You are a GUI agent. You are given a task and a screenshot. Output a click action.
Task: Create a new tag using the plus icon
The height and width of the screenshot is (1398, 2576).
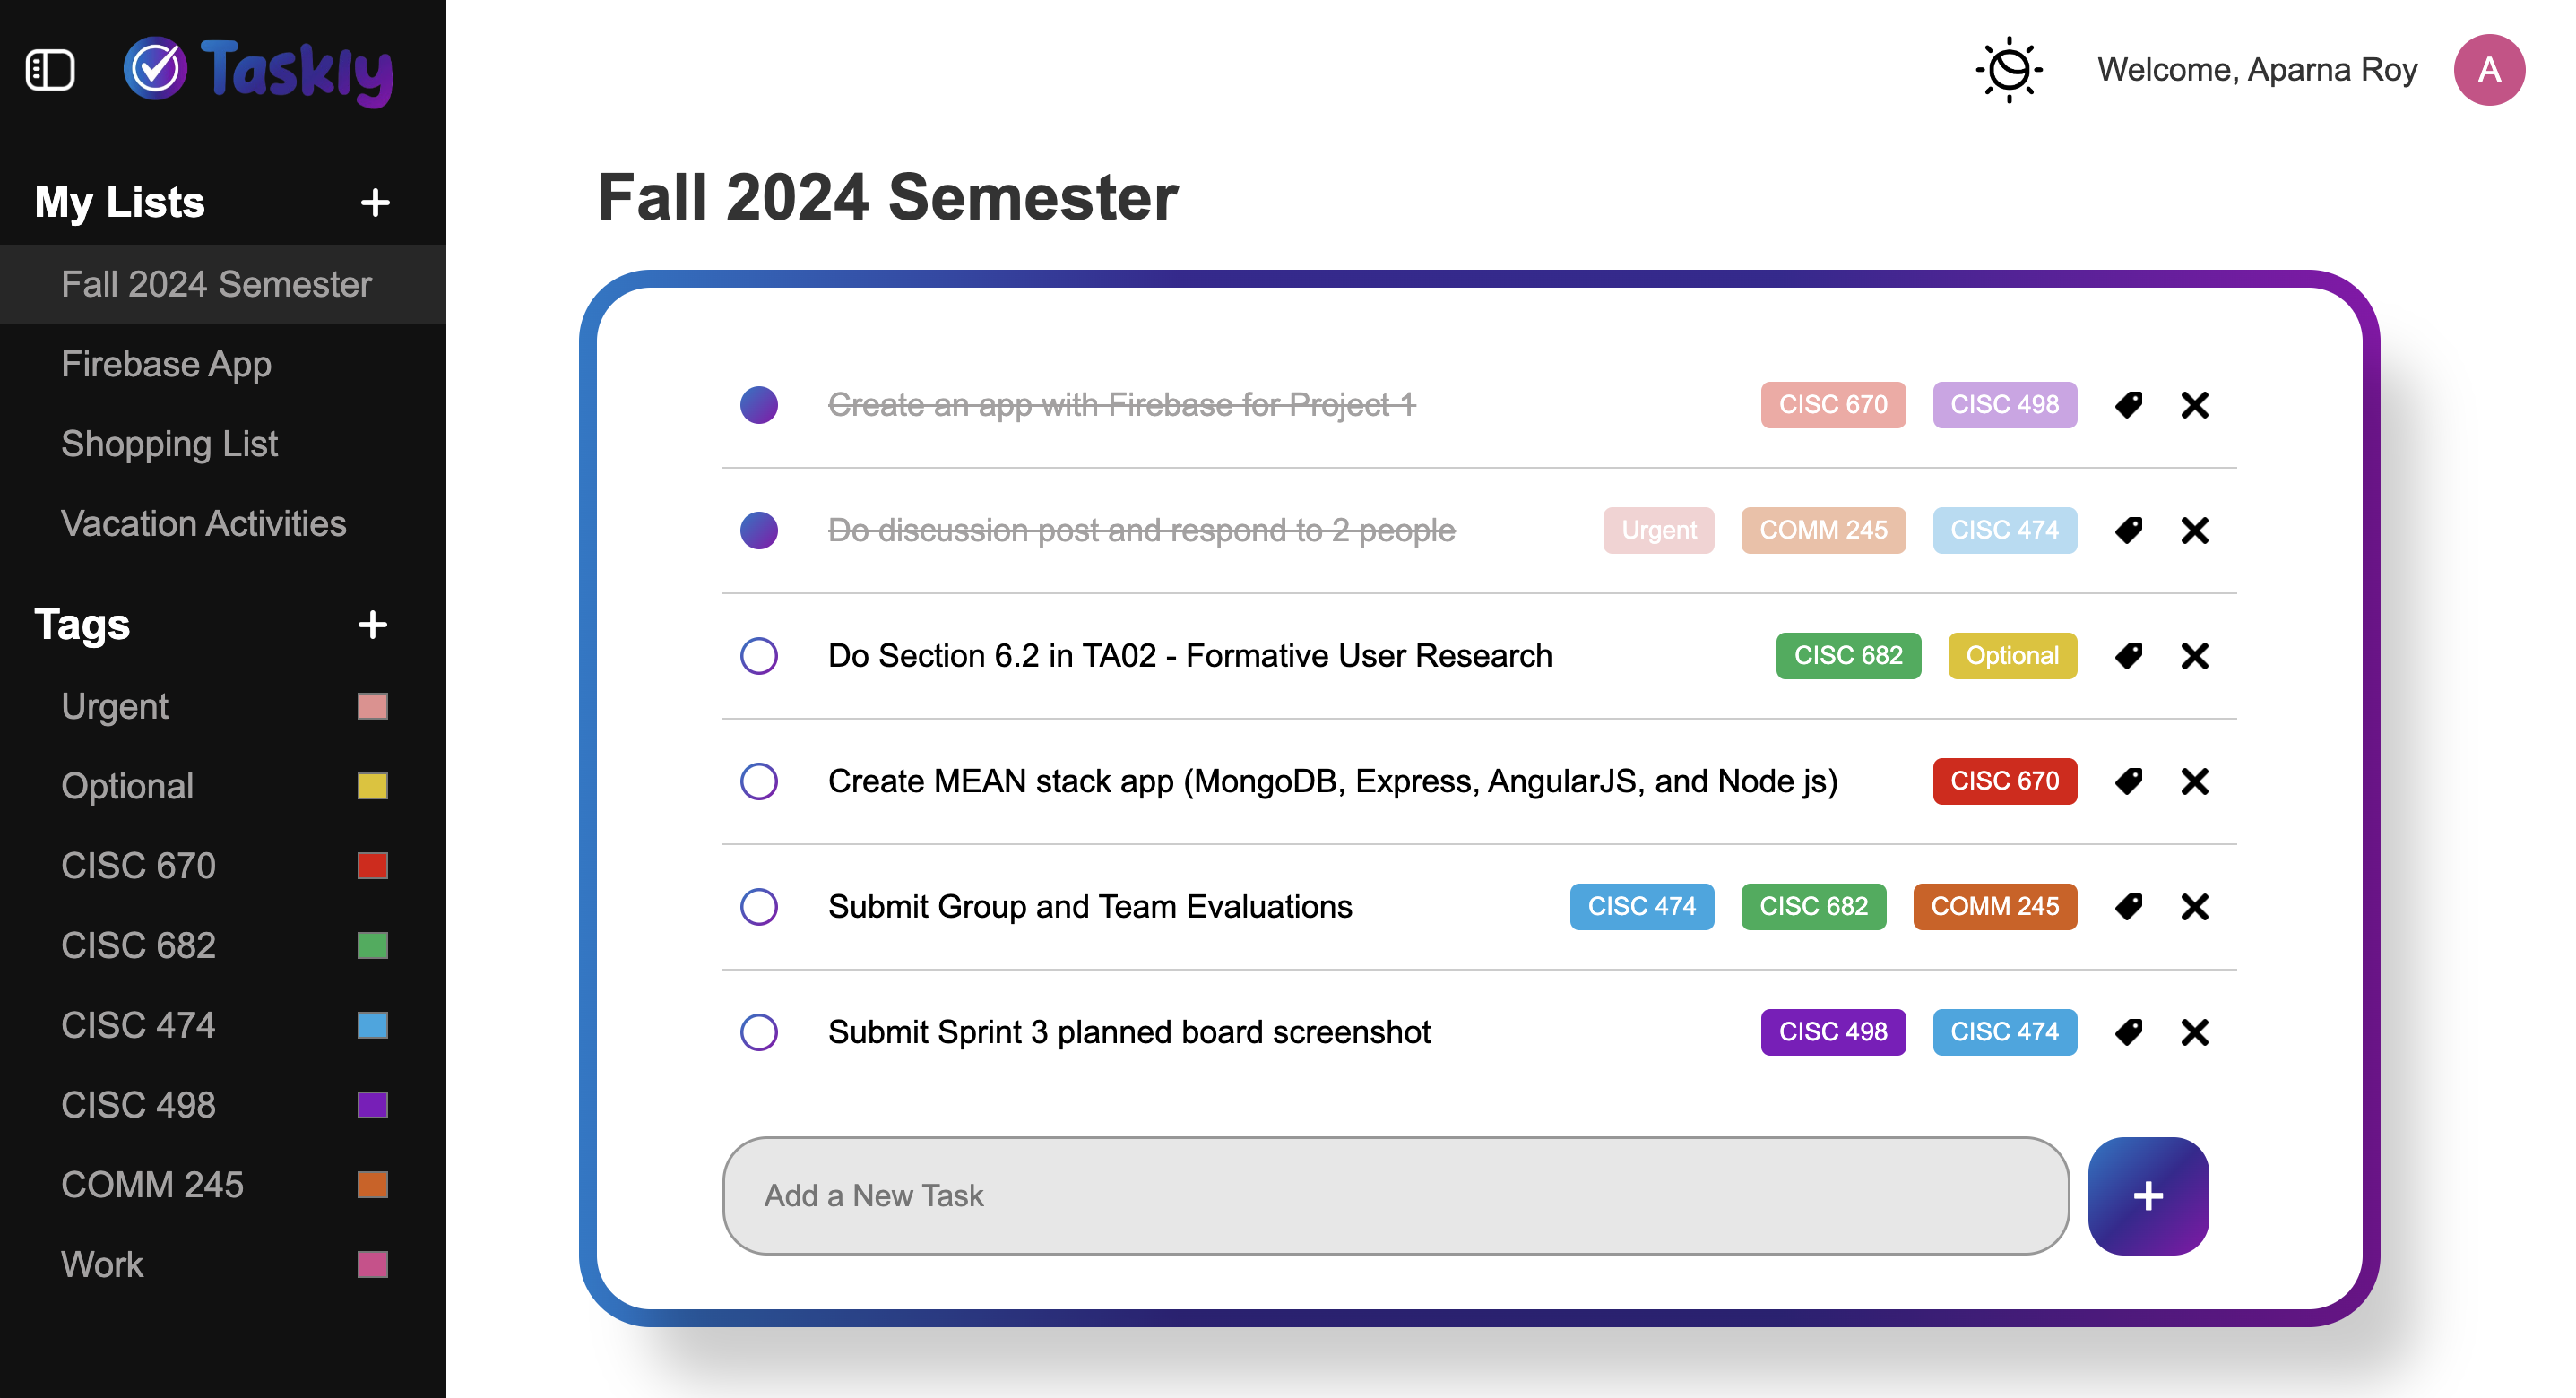pos(371,624)
